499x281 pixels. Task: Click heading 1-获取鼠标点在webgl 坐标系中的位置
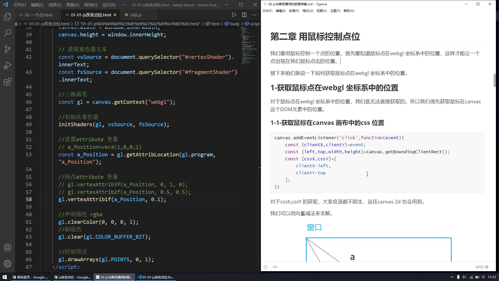point(334,88)
